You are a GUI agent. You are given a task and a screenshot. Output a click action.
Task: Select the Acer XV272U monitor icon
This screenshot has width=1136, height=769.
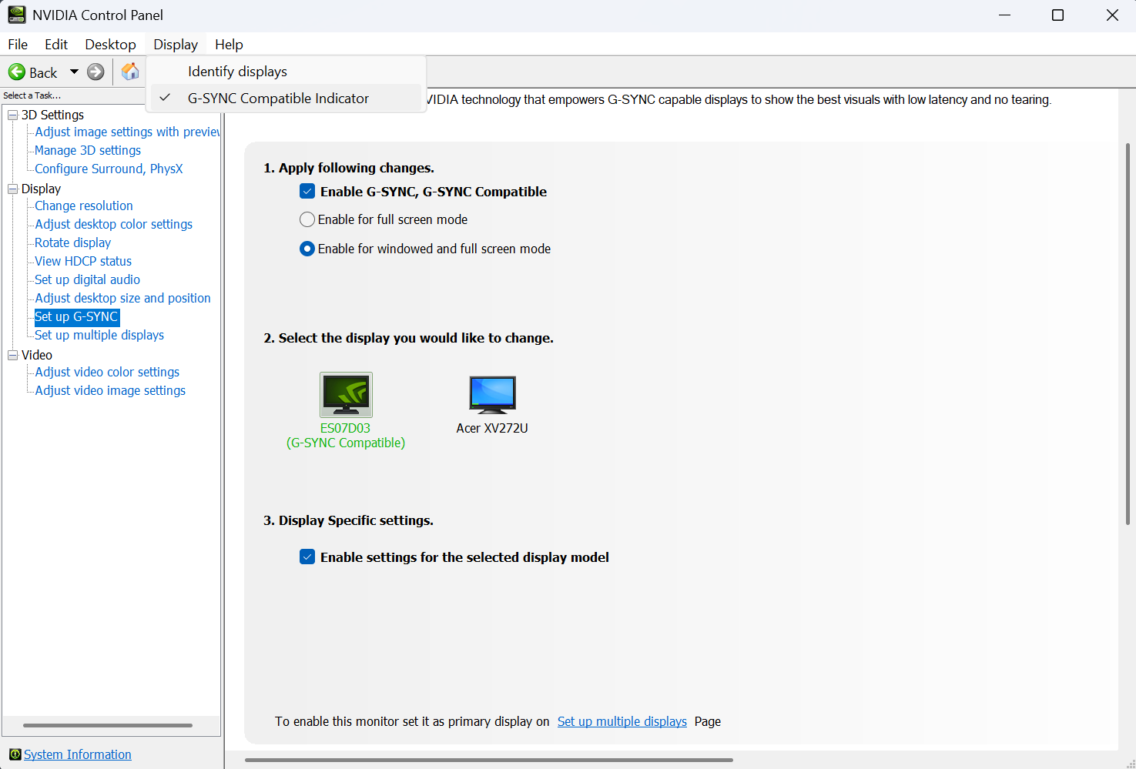coord(492,395)
